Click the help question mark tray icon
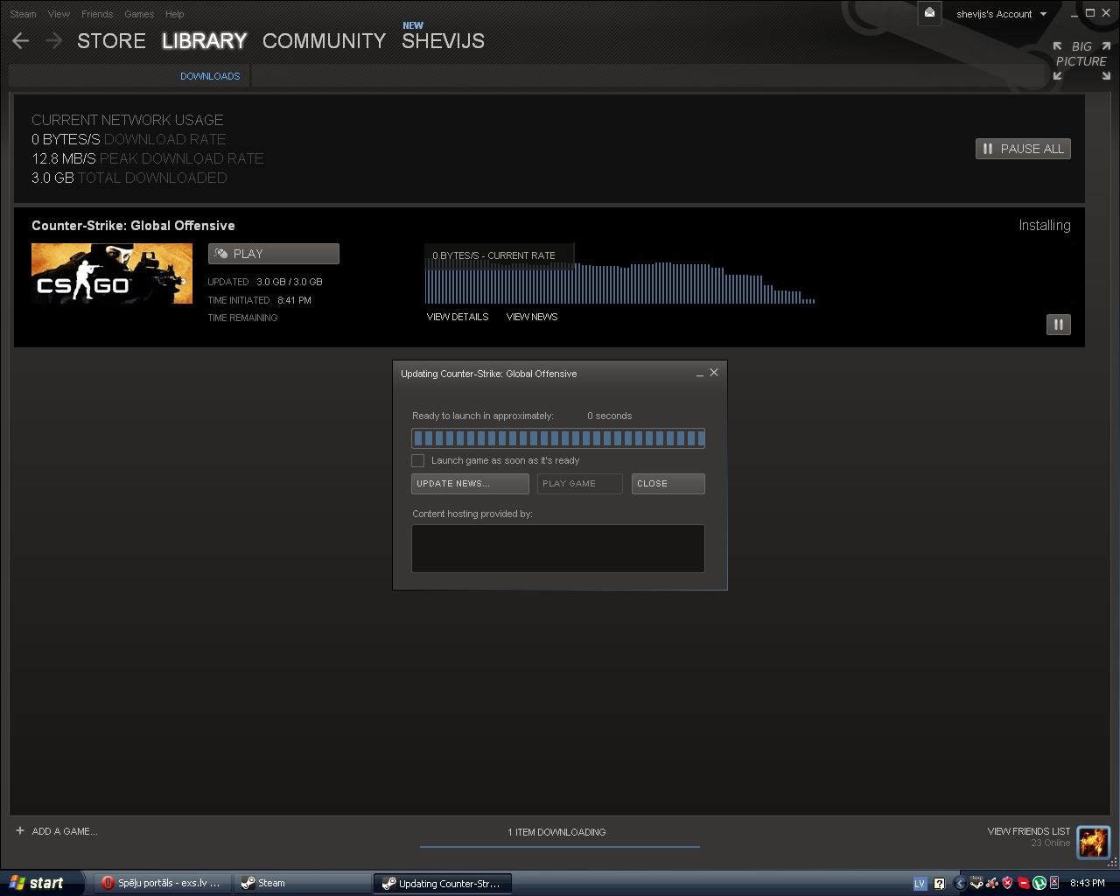Screen dimensions: 1120x896 (x=939, y=883)
